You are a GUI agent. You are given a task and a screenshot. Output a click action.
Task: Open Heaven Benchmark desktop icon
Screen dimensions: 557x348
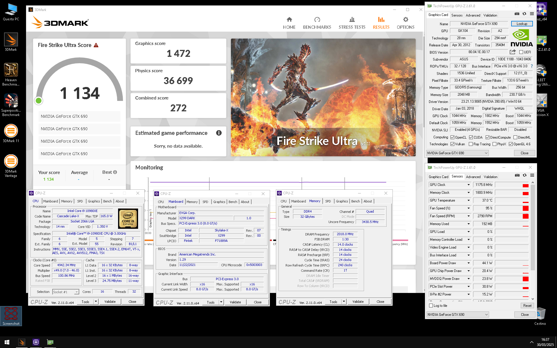coord(11,75)
